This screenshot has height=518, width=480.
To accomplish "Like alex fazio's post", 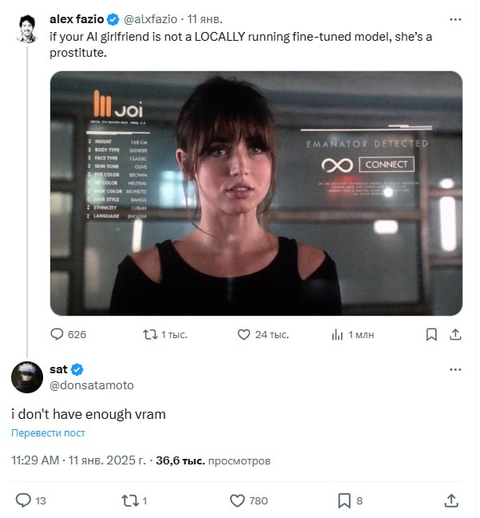I will [x=244, y=334].
